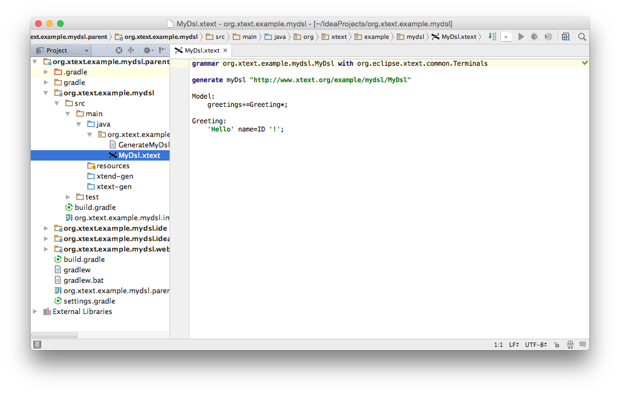Image resolution: width=620 pixels, height=394 pixels.
Task: Click the xtext URL string in editor
Action: (x=330, y=80)
